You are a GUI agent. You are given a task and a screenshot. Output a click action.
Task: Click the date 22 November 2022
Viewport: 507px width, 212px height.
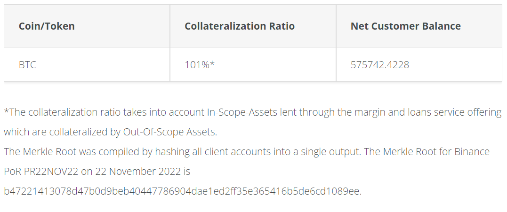coord(142,172)
